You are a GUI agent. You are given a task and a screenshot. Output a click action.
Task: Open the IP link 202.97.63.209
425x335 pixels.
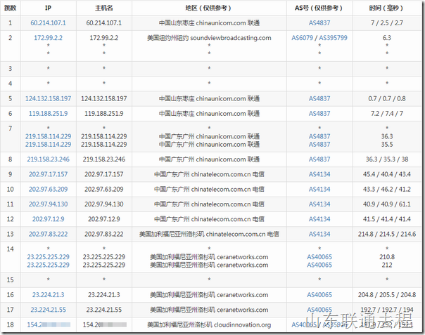[x=48, y=189]
